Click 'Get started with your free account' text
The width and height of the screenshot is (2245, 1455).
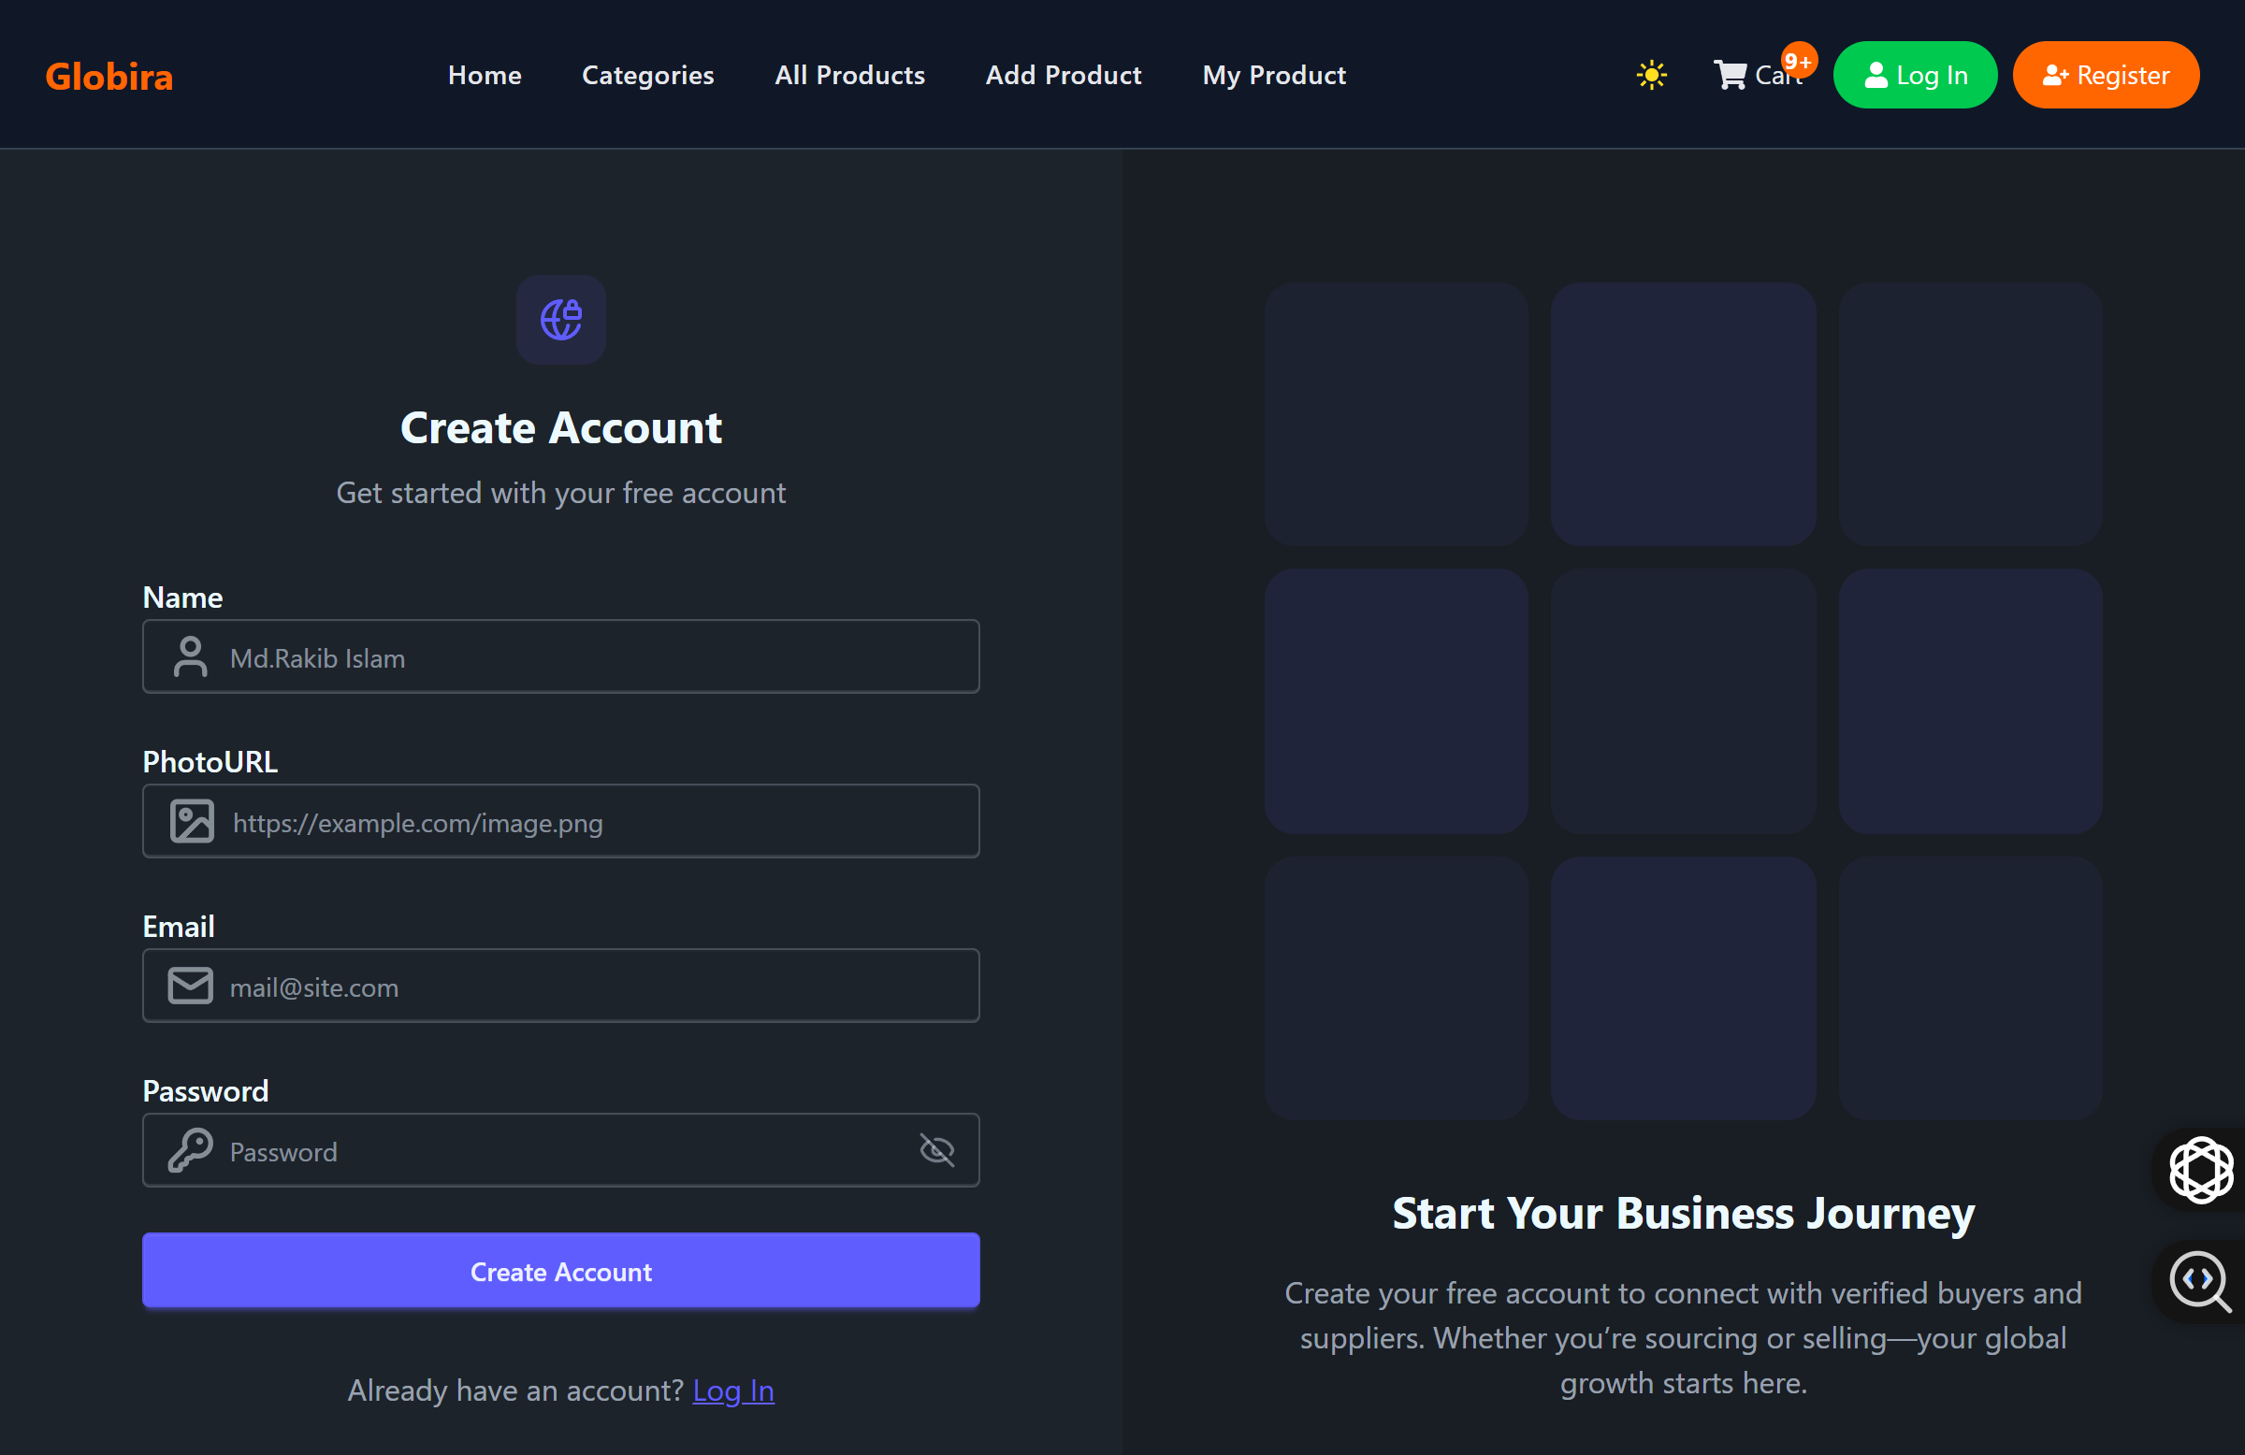tap(560, 492)
